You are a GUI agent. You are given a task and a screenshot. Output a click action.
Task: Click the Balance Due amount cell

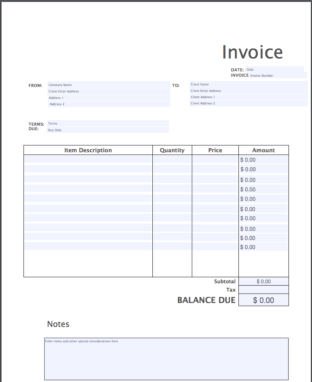click(x=263, y=300)
